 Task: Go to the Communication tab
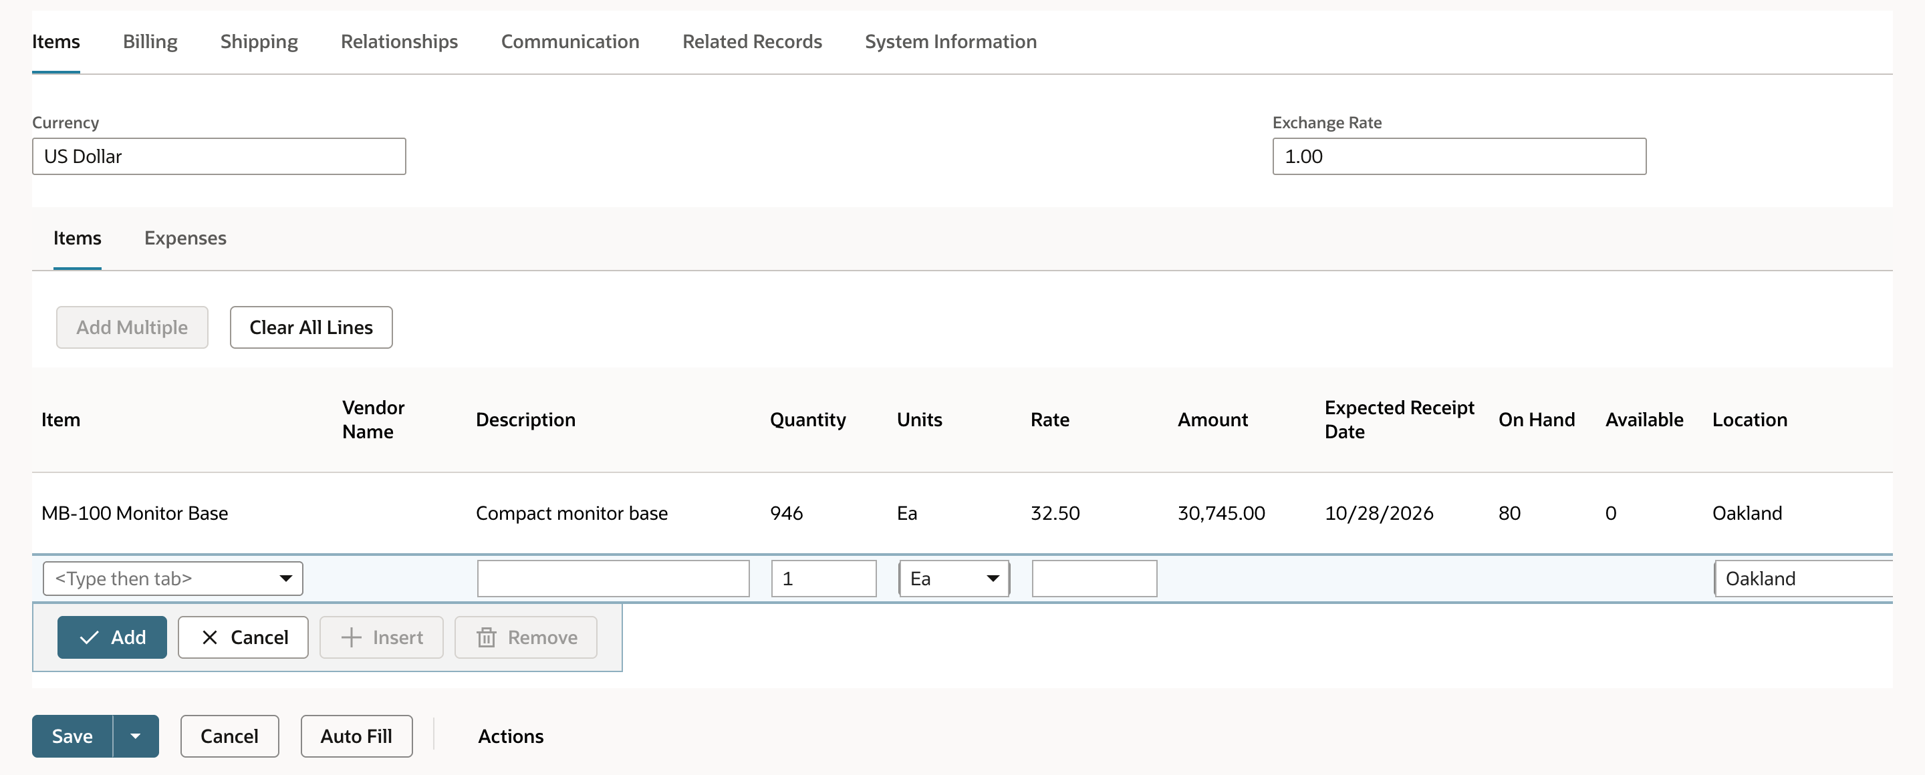(569, 42)
